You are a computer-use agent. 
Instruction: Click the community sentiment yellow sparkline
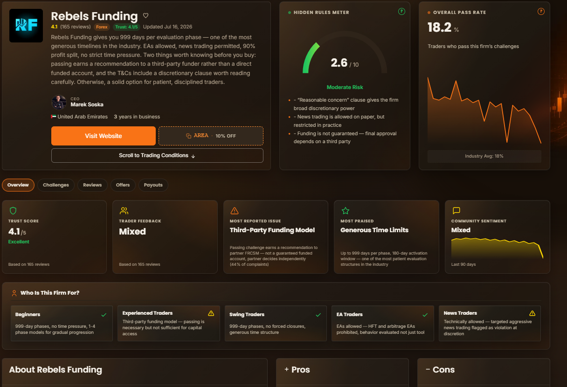coord(497,248)
